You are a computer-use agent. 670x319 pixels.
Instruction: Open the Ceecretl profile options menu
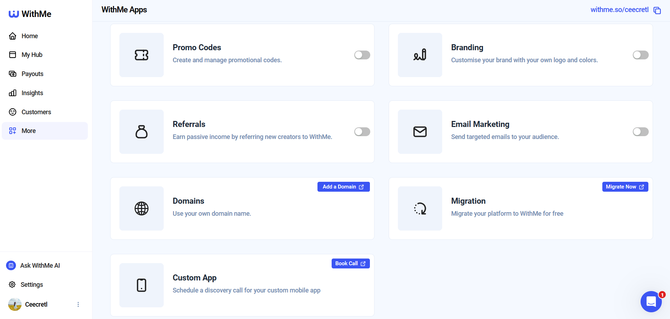pyautogui.click(x=78, y=304)
